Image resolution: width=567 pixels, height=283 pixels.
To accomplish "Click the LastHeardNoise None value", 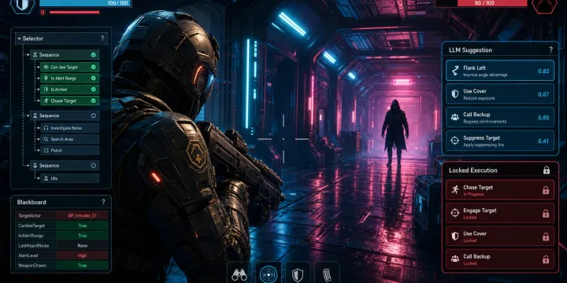I will [x=83, y=245].
